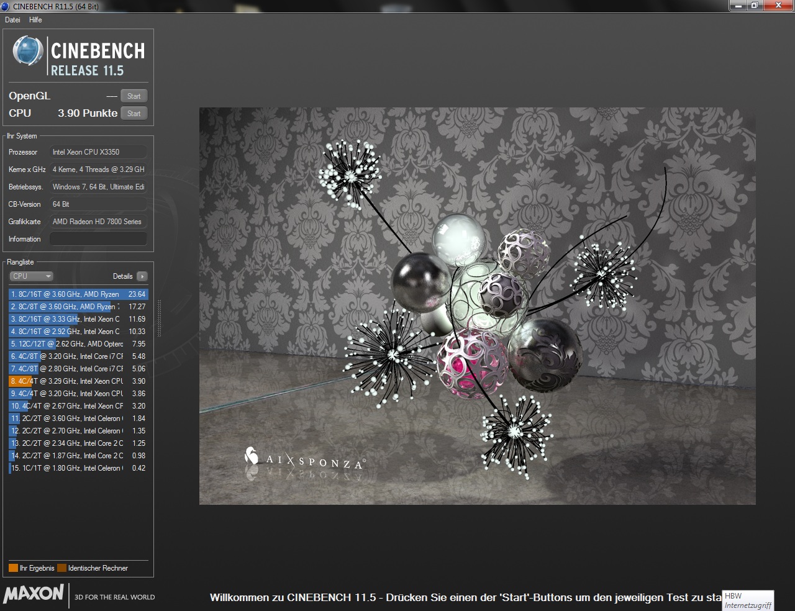
Task: Select ranking row 9 Xeon 3.86
Action: (78, 394)
